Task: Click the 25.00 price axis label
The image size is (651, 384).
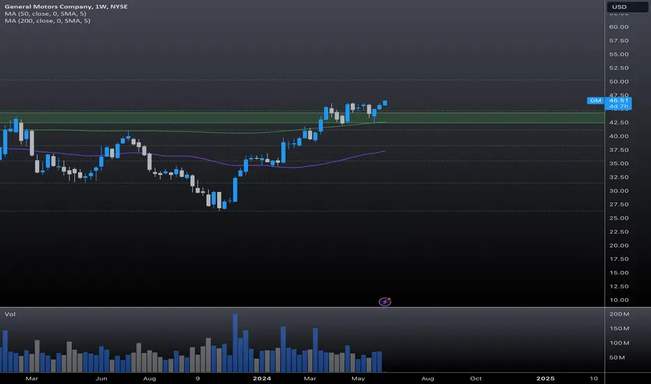Action: pyautogui.click(x=619, y=218)
